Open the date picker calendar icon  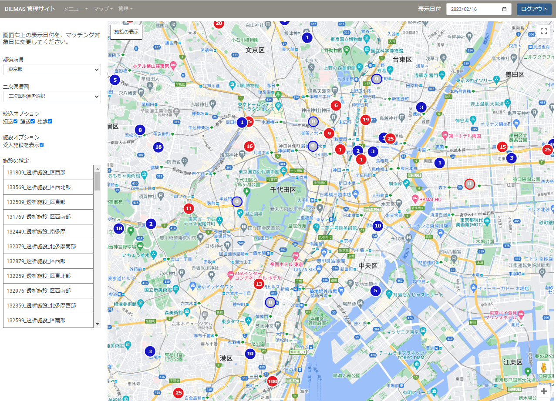coord(505,9)
